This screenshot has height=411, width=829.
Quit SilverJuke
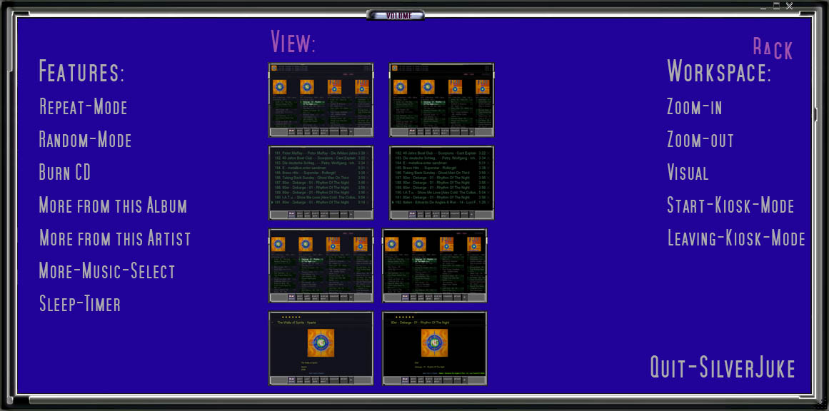coord(723,368)
